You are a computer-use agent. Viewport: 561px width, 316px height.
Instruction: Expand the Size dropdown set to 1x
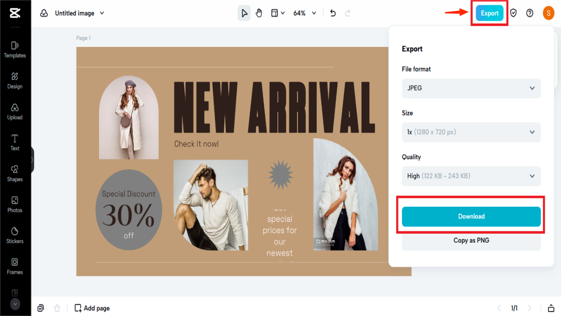click(x=471, y=132)
